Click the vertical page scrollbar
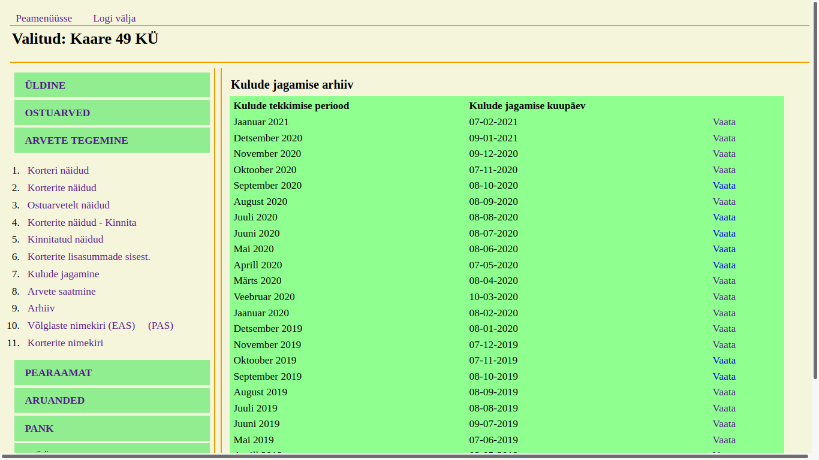 (815, 192)
